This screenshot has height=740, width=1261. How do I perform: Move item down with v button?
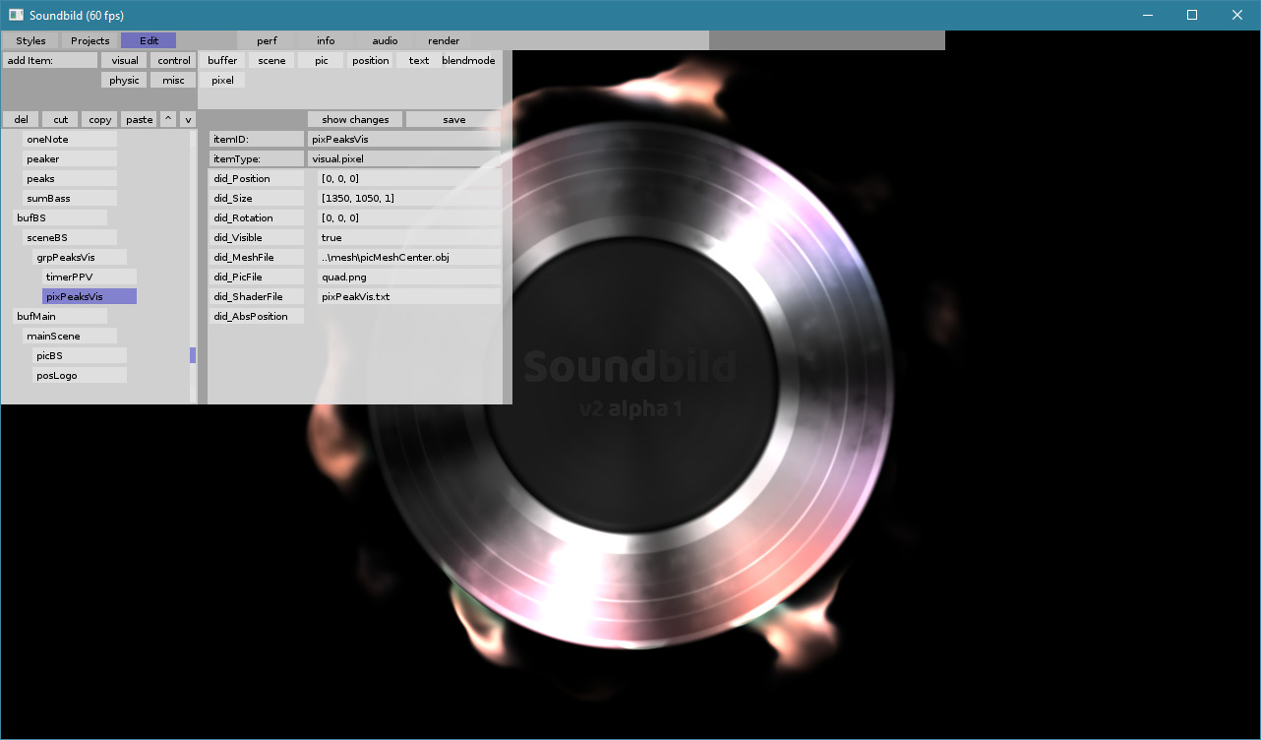(188, 119)
